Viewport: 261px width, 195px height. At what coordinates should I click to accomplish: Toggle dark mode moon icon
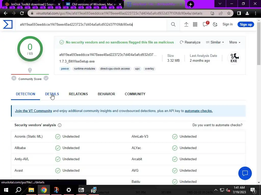tap(215, 24)
